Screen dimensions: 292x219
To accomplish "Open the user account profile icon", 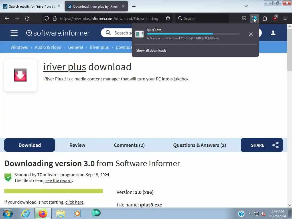I will coord(273,33).
